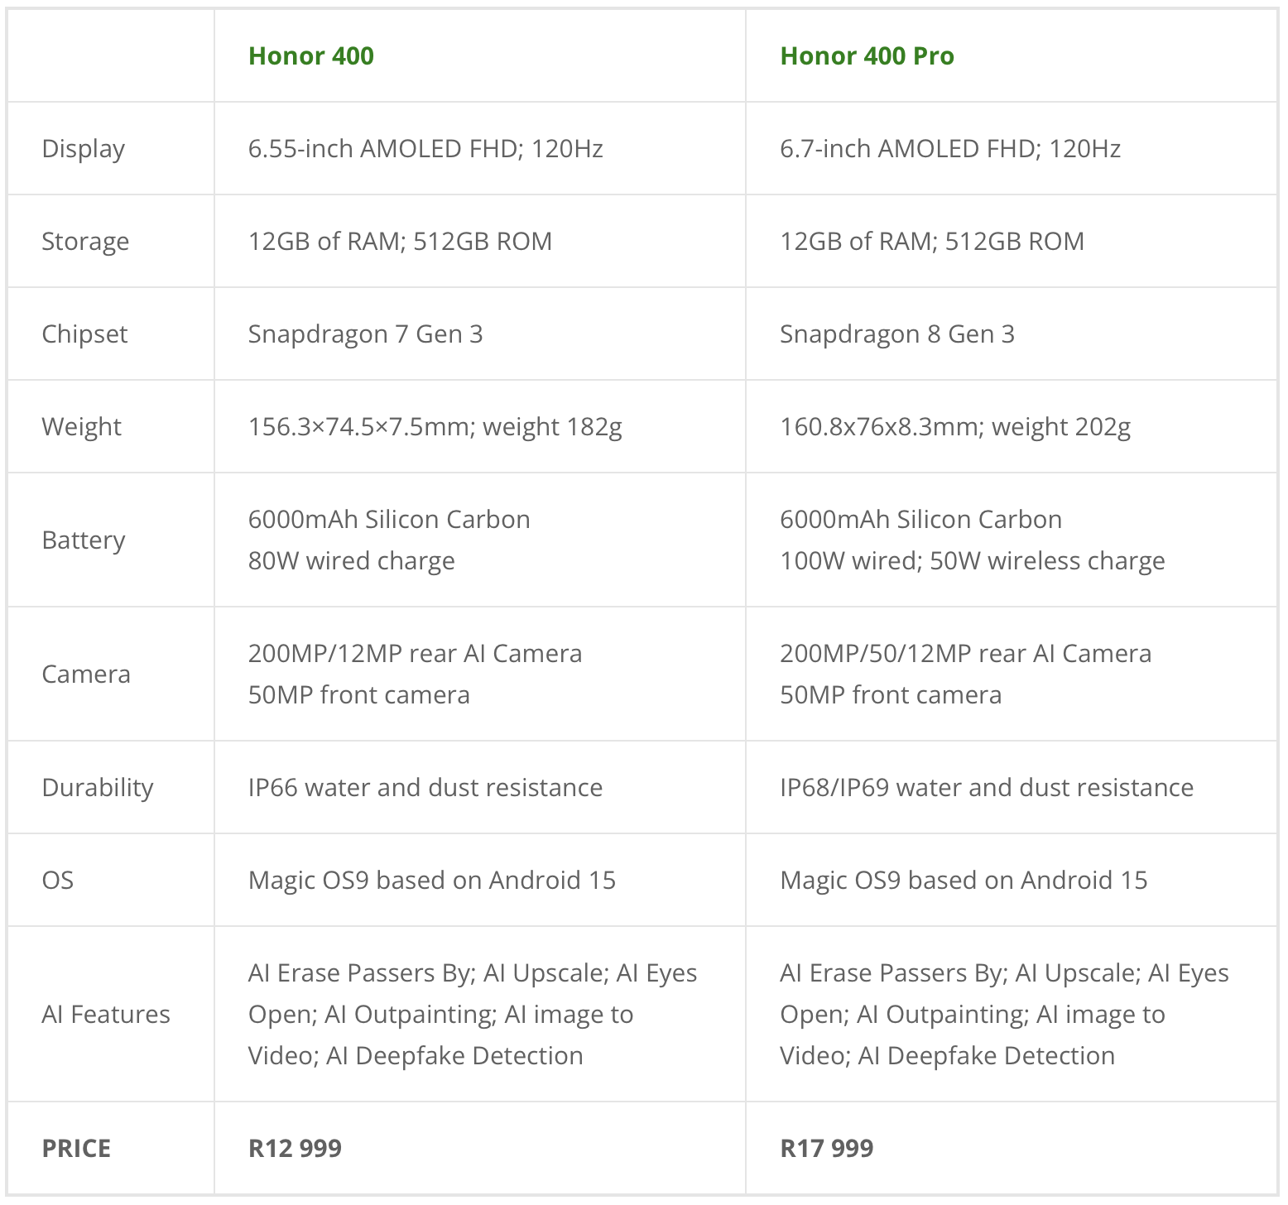Select the Durability row label
This screenshot has height=1205, width=1288.
pyautogui.click(x=98, y=788)
